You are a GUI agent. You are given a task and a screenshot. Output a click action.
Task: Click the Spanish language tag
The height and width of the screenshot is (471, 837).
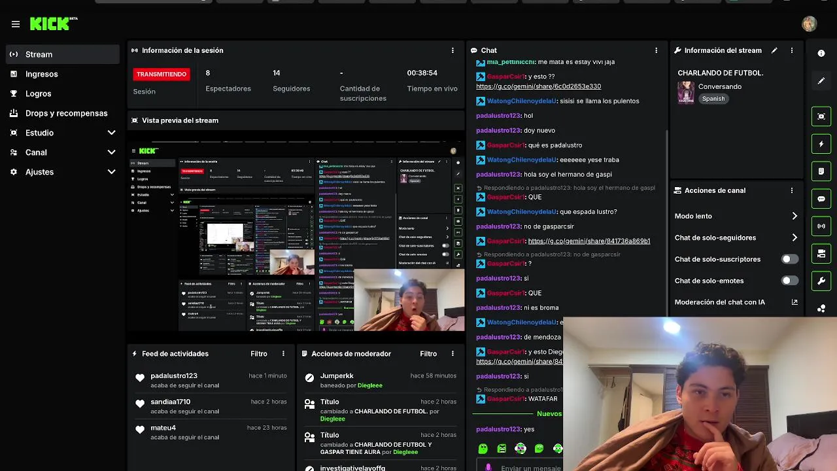pos(713,99)
